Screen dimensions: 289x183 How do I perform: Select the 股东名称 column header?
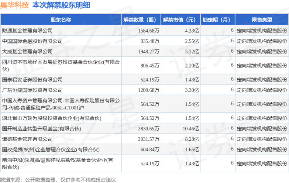click(61, 20)
